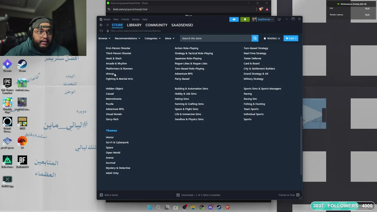Go forward with Steam's forward arrow

coord(107,25)
